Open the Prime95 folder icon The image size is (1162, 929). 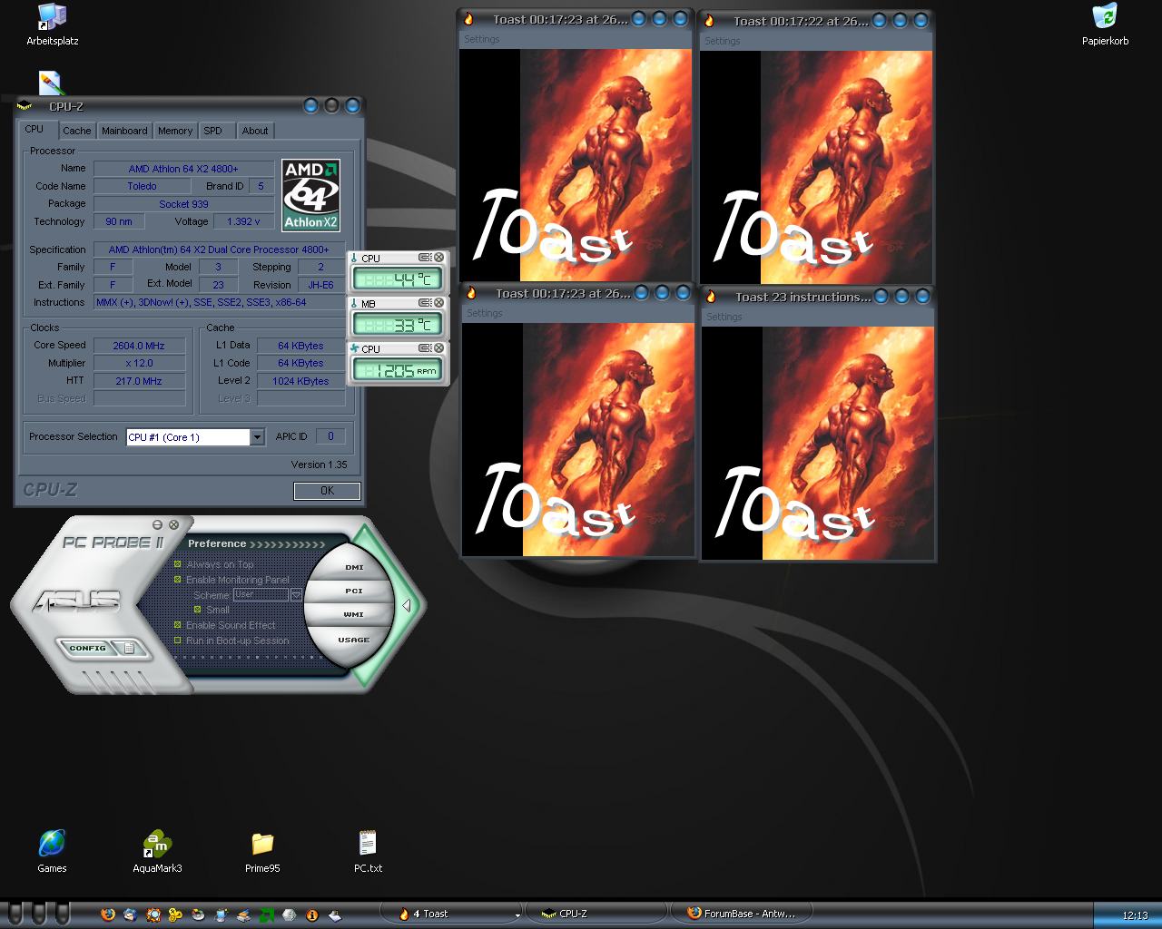pyautogui.click(x=262, y=851)
